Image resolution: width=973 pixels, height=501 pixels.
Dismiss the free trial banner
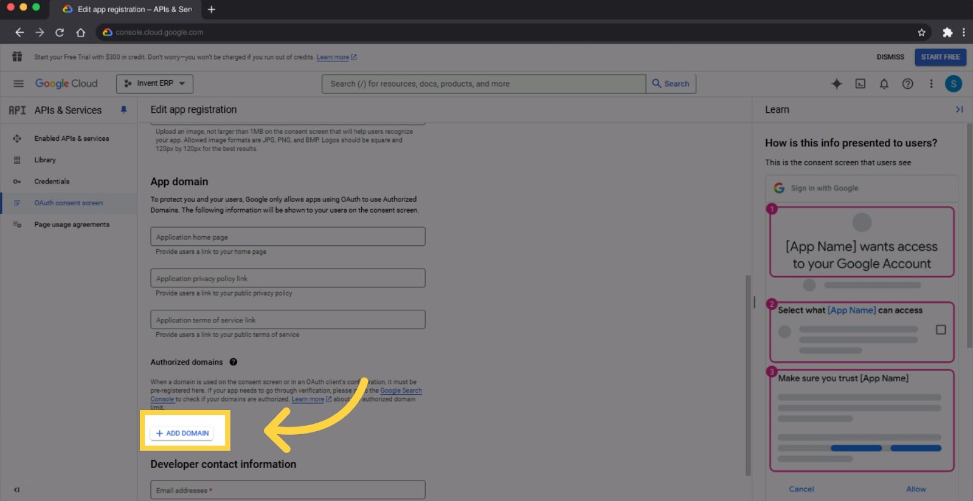pos(890,57)
